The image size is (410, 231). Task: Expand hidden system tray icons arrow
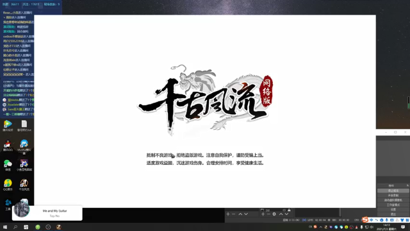click(320, 227)
